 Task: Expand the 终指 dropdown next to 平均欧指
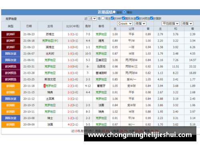click(187, 24)
